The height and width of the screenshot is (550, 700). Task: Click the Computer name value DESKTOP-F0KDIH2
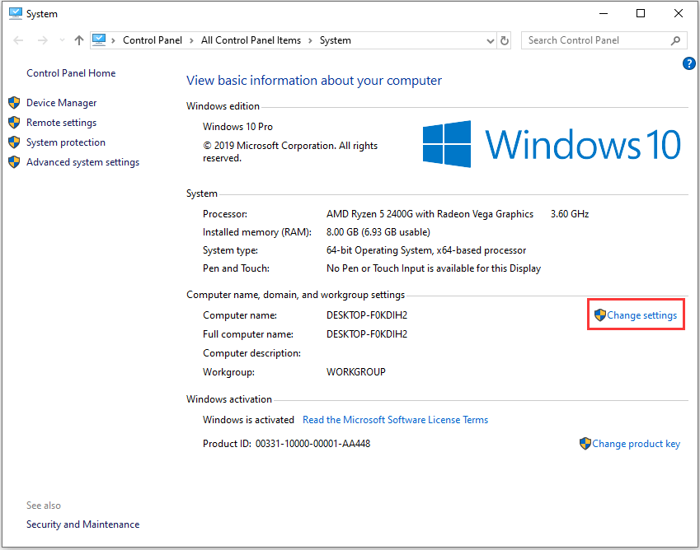pos(367,315)
